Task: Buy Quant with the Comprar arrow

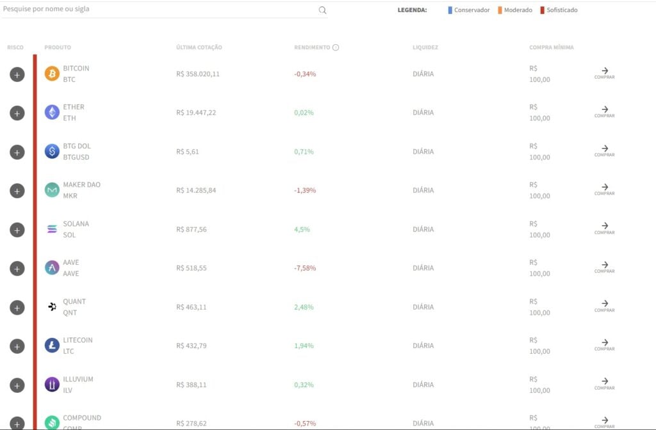Action: [605, 306]
